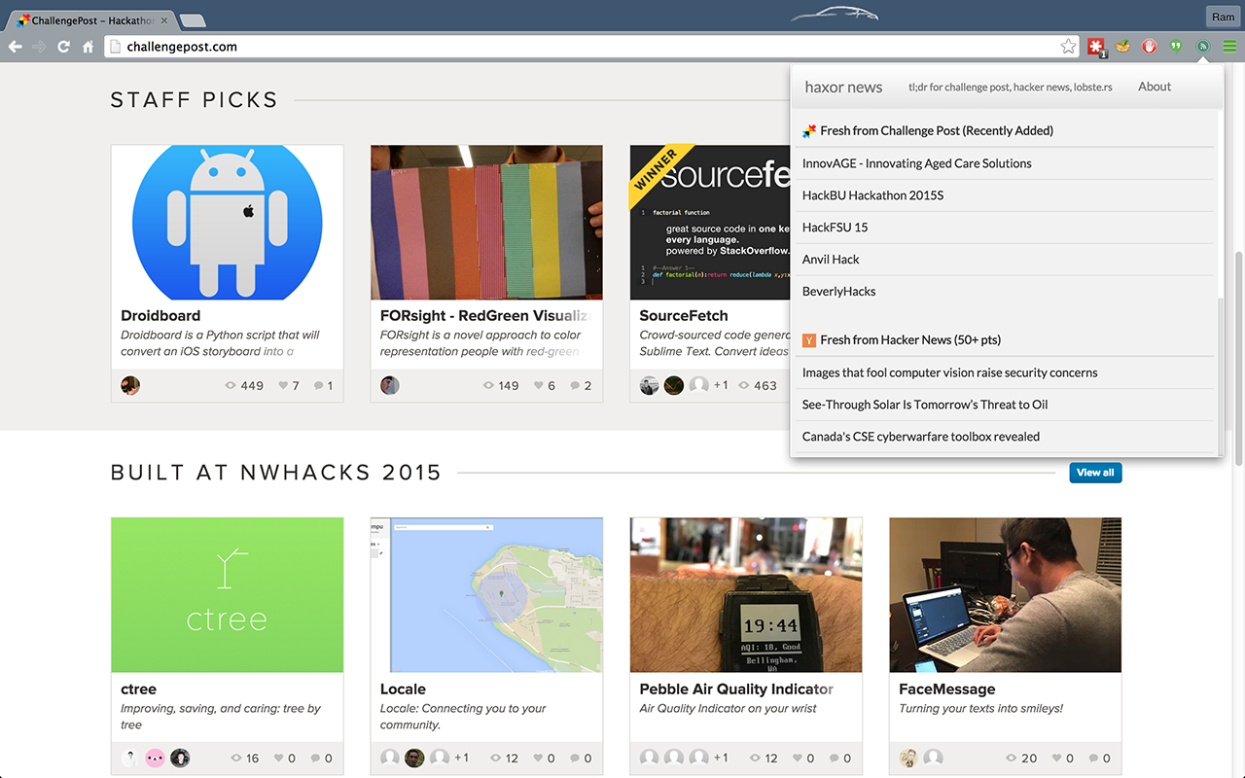Click the SourceFetch project title

[x=684, y=316]
